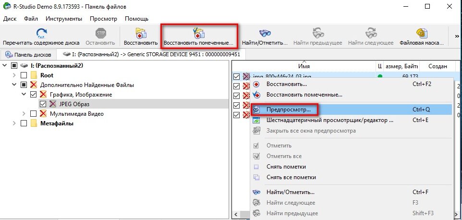The height and width of the screenshot is (220, 462).
Task: Open the Диск menu
Action: (x=10, y=19)
